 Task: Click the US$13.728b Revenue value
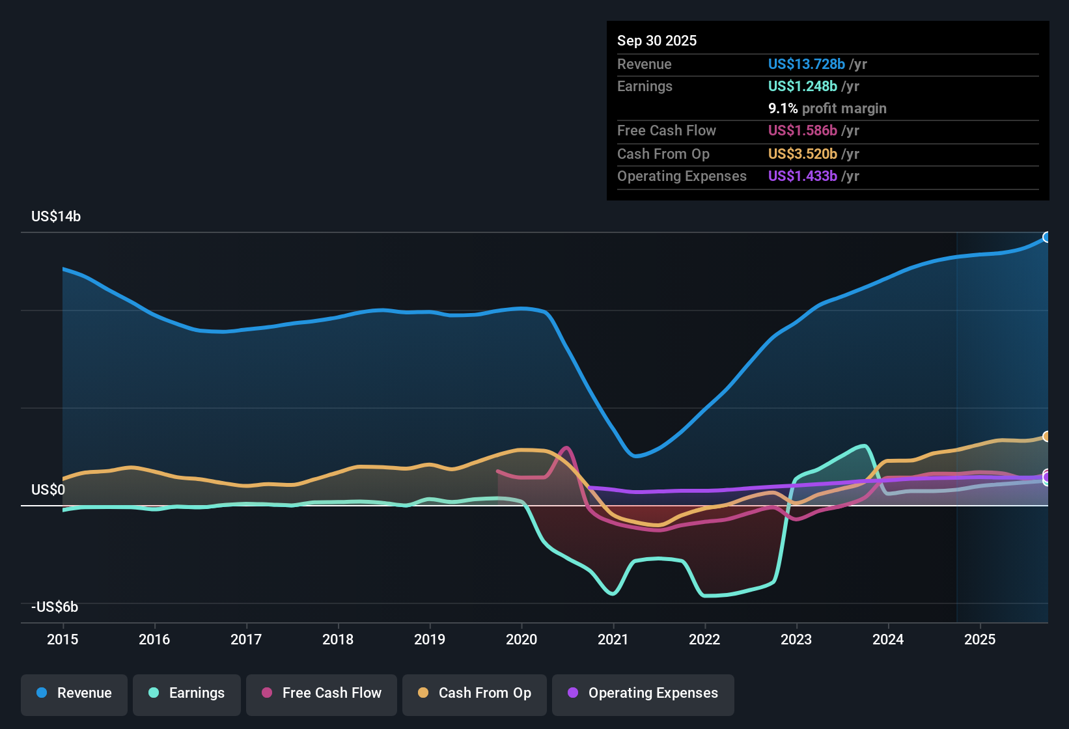[x=806, y=64]
